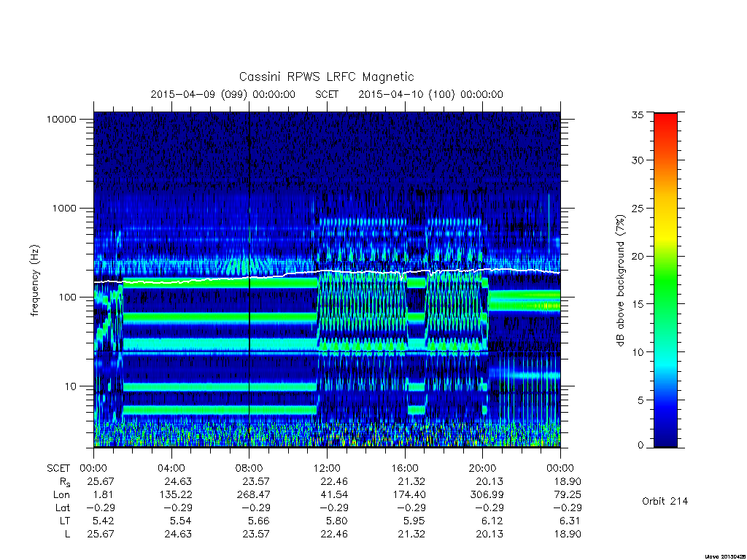This screenshot has height=560, width=747.
Task: Click the Lat value "-0.29" under 16:00
Action: (410, 507)
